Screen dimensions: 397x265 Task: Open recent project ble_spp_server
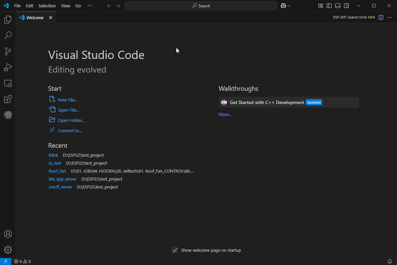click(63, 179)
